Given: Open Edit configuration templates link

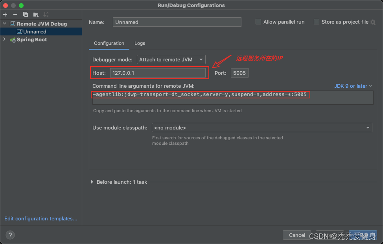Looking at the screenshot, I should [x=41, y=218].
